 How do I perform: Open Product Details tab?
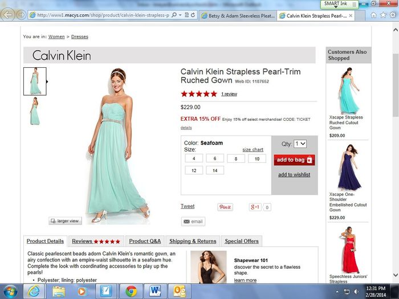pos(45,241)
